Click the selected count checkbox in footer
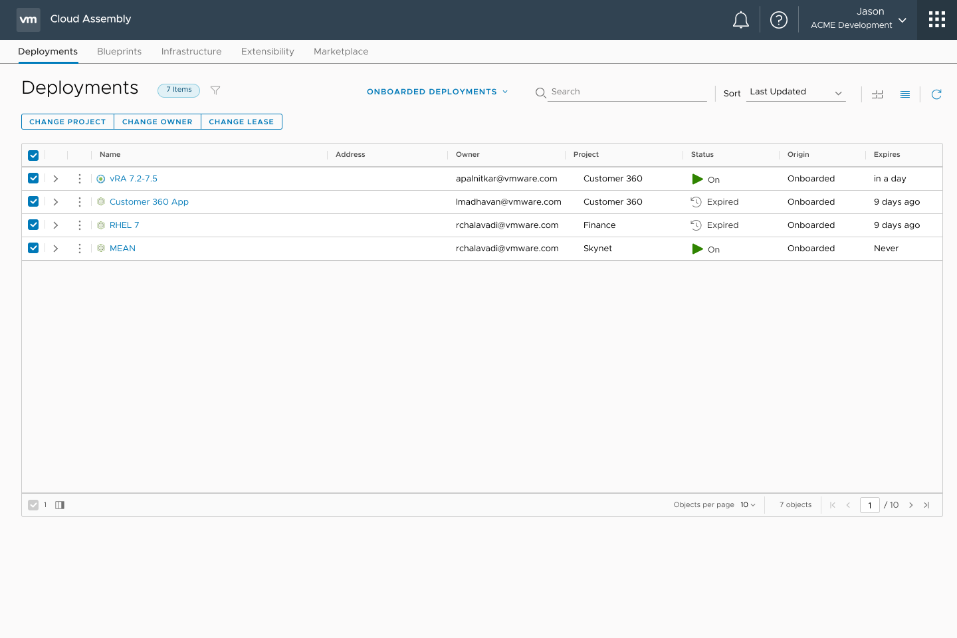Image resolution: width=957 pixels, height=638 pixels. click(x=33, y=505)
